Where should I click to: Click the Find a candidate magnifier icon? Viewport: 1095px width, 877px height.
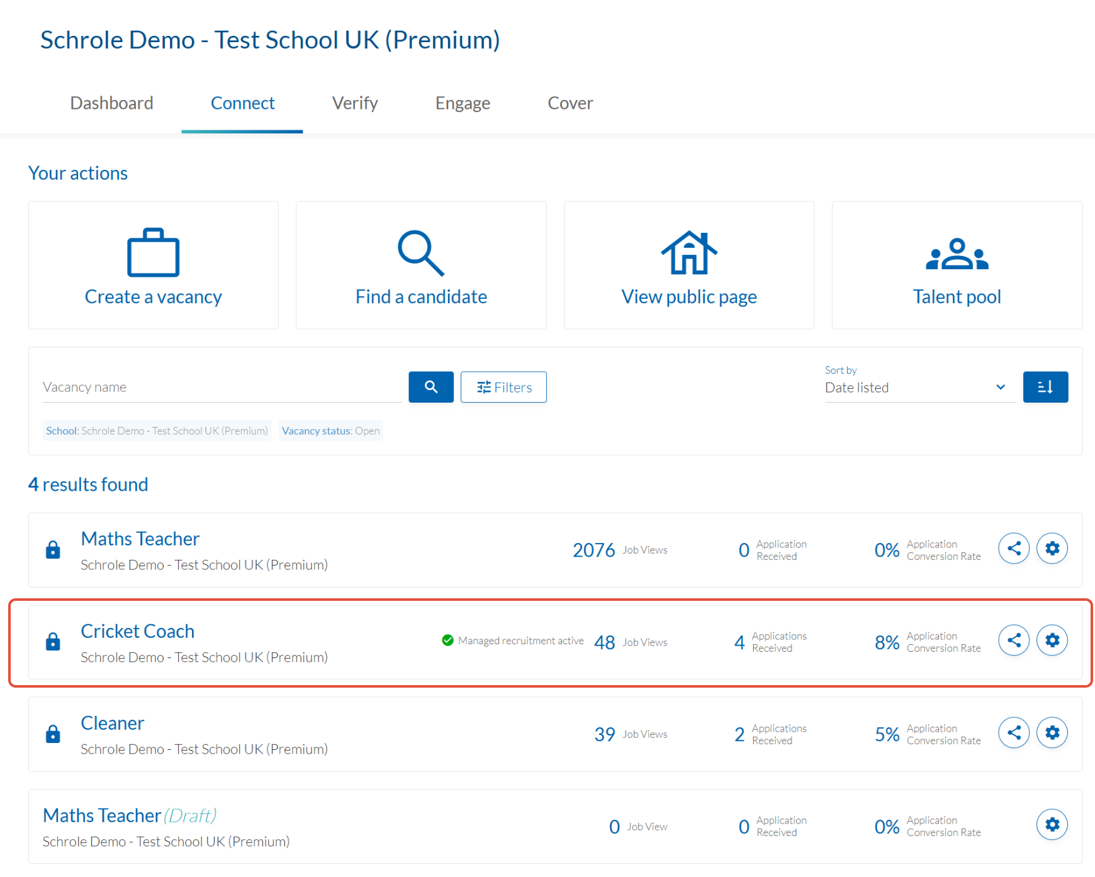(x=421, y=253)
